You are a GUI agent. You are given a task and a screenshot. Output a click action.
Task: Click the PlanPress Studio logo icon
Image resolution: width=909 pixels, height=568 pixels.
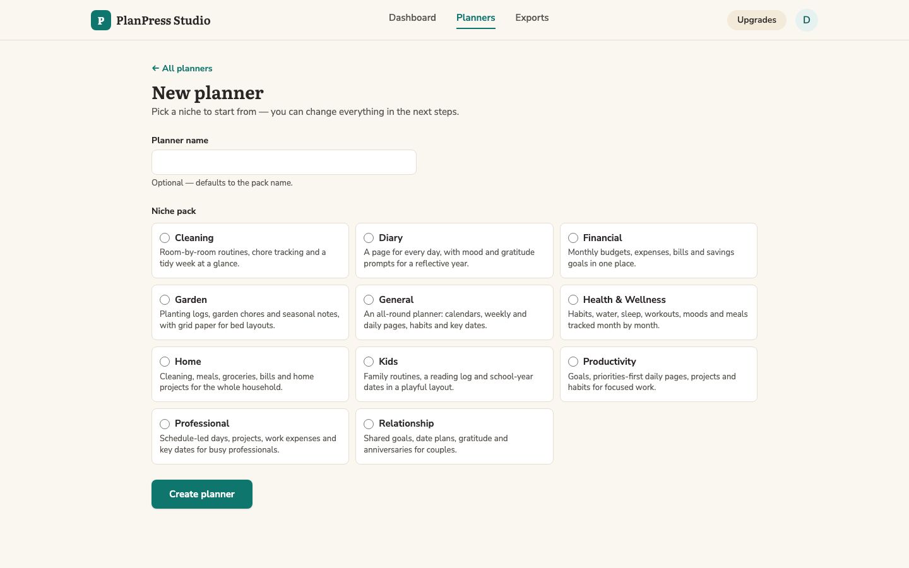[x=101, y=20]
